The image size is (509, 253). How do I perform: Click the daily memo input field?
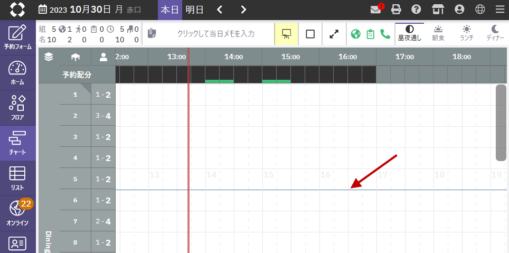pos(215,34)
